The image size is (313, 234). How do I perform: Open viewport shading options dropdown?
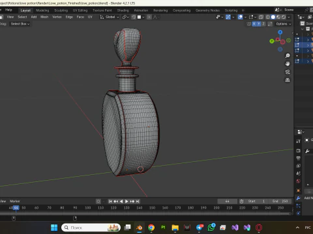pos(289,17)
